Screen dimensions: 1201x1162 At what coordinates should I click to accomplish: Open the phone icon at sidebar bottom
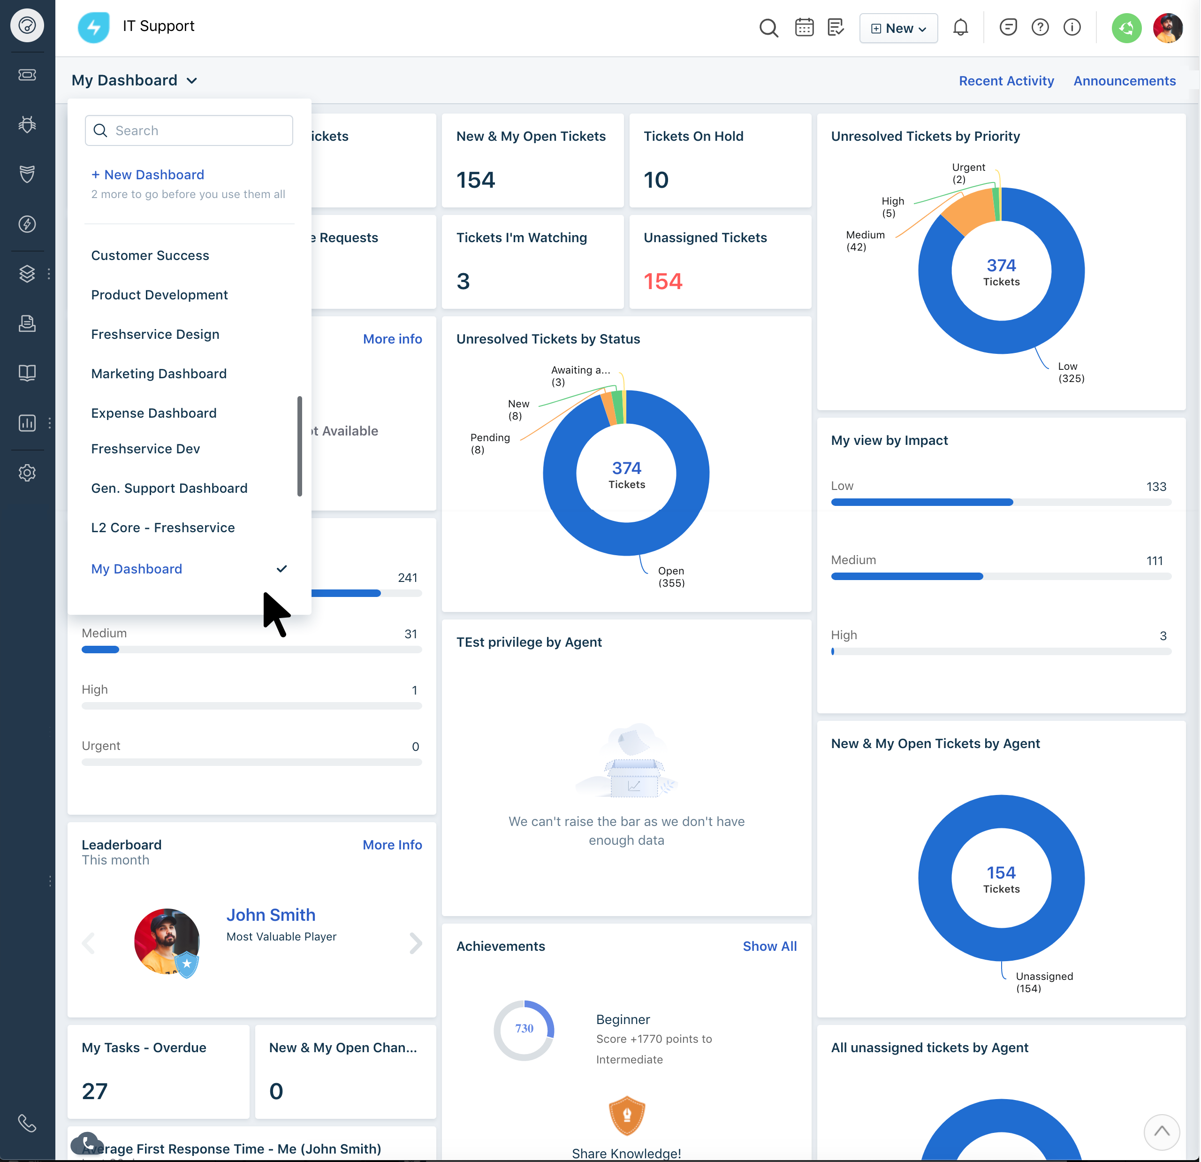click(x=27, y=1123)
